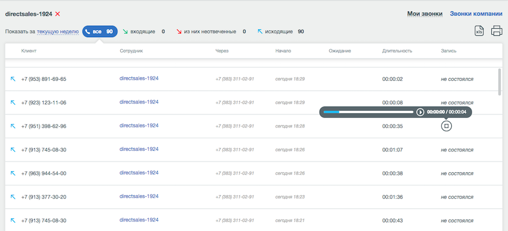Click the audio player time readout 00:00:00 / 00:00:04

[447, 112]
